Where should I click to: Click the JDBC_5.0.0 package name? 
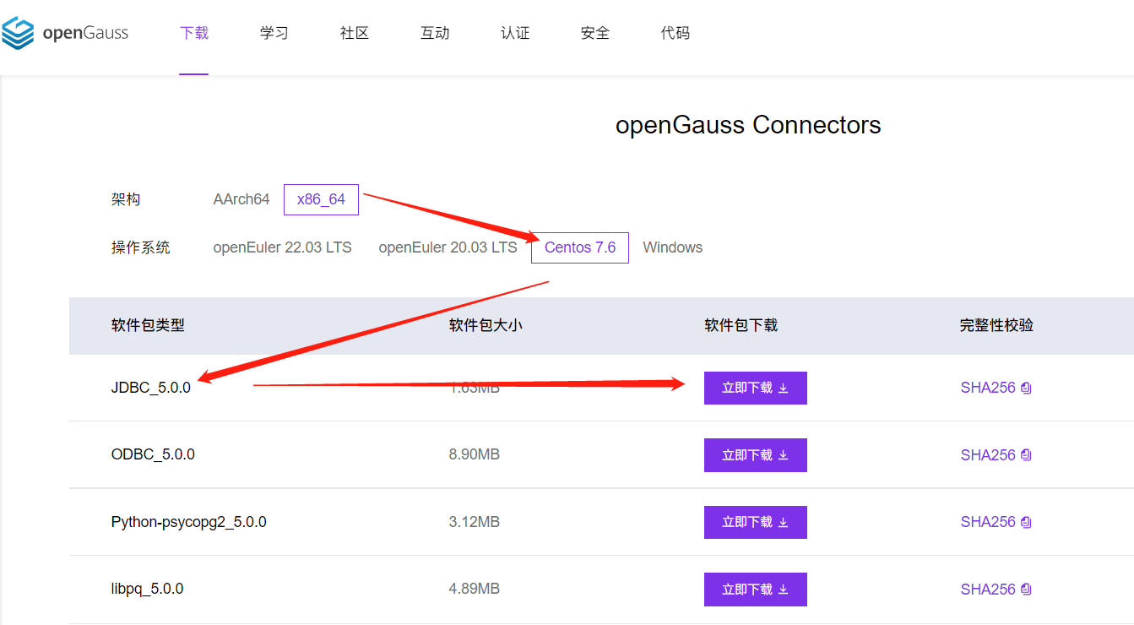pyautogui.click(x=151, y=389)
